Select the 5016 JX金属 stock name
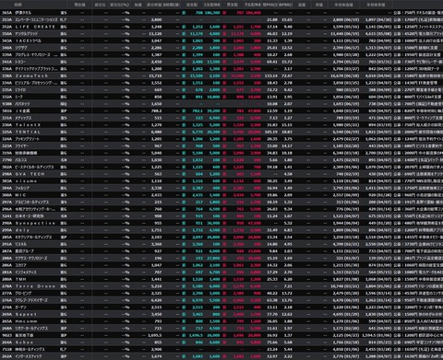 (x=22, y=110)
